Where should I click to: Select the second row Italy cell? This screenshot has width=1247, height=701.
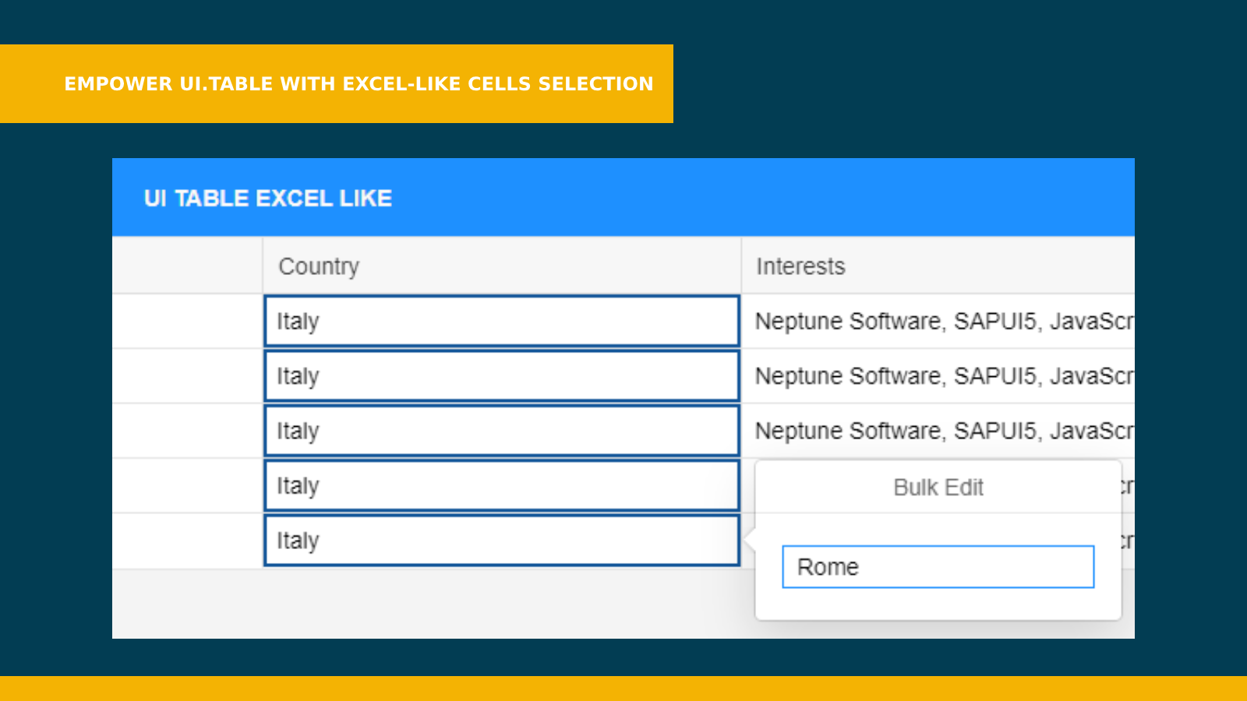(501, 376)
